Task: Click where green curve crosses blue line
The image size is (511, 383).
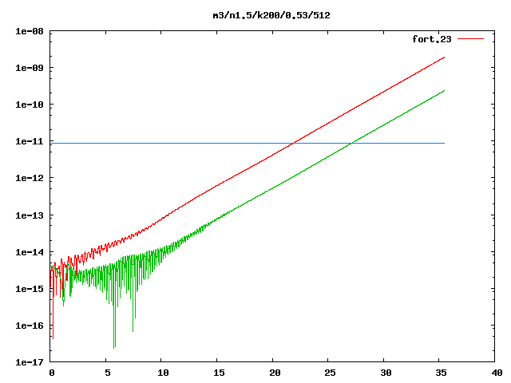Action: click(351, 143)
